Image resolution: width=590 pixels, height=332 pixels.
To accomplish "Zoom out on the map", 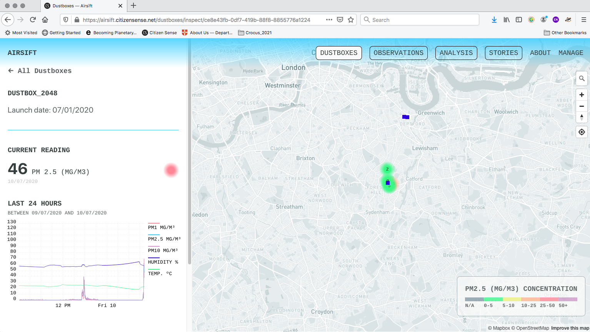I will (582, 106).
